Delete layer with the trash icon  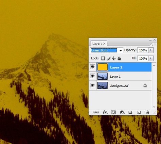tap(147, 112)
